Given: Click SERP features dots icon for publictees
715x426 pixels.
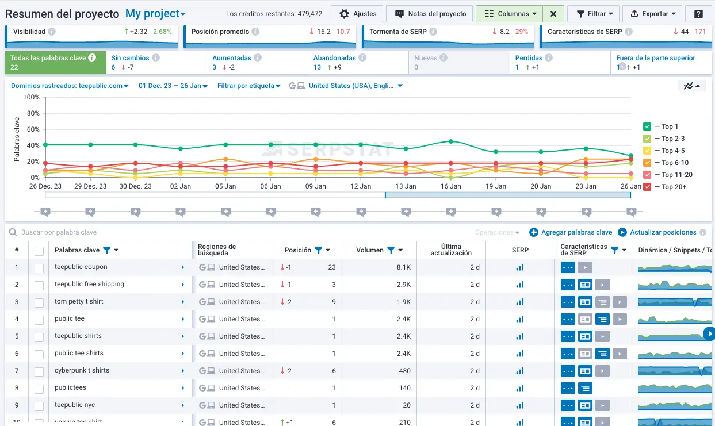Looking at the screenshot, I should point(568,388).
